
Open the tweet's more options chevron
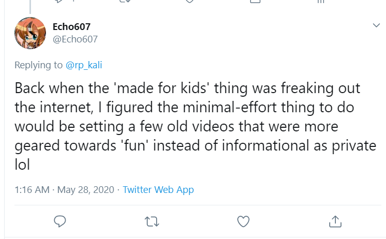376,25
